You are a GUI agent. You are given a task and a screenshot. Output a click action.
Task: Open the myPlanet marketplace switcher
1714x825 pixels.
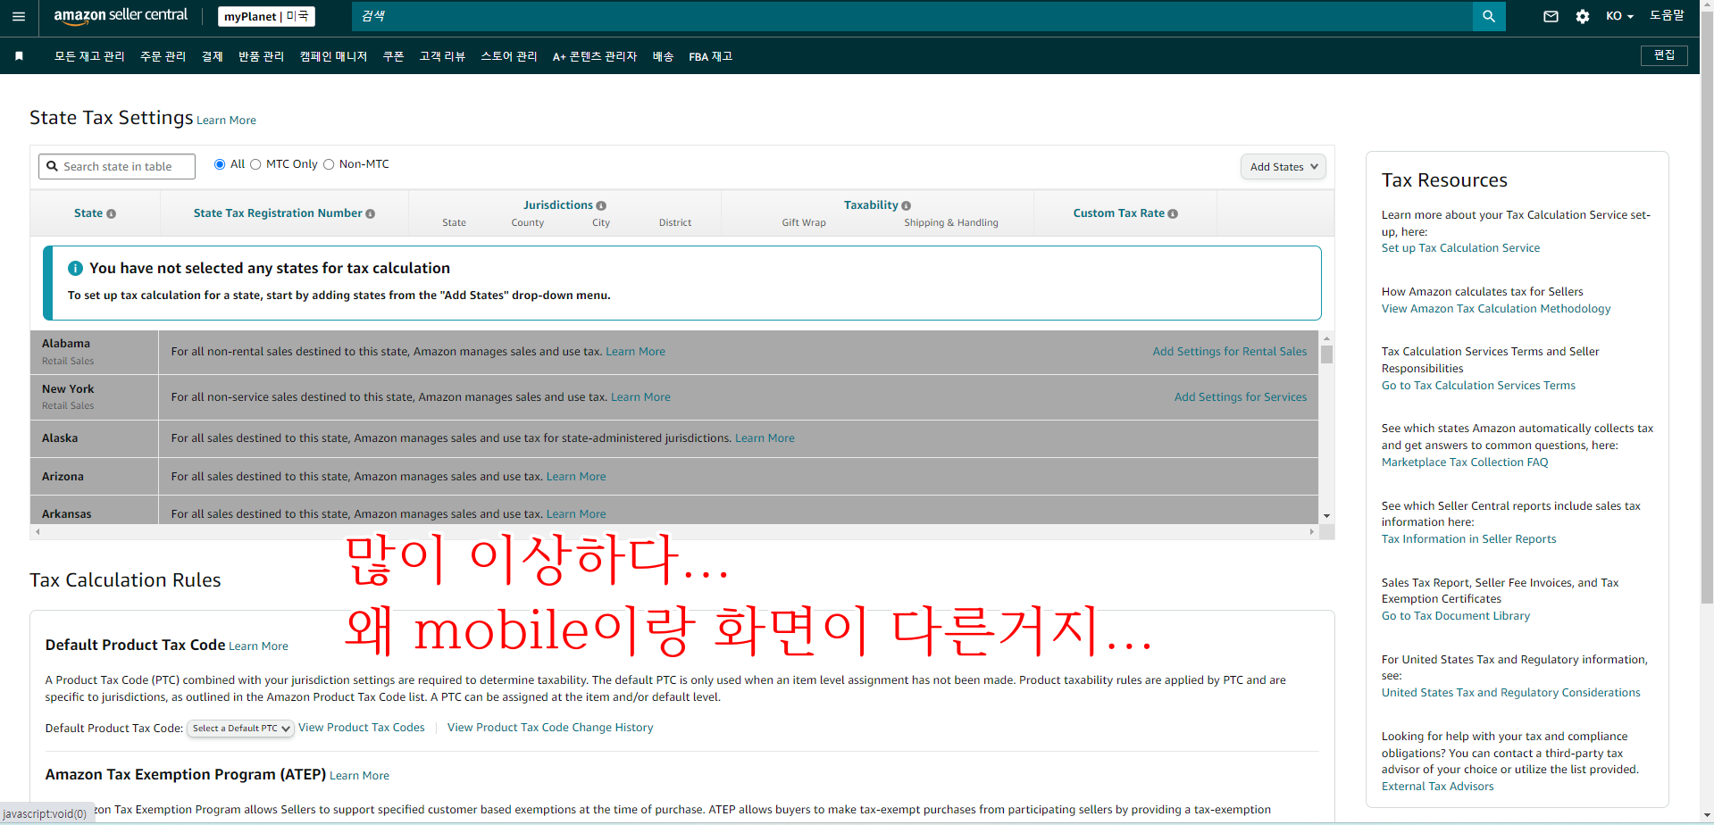266,16
